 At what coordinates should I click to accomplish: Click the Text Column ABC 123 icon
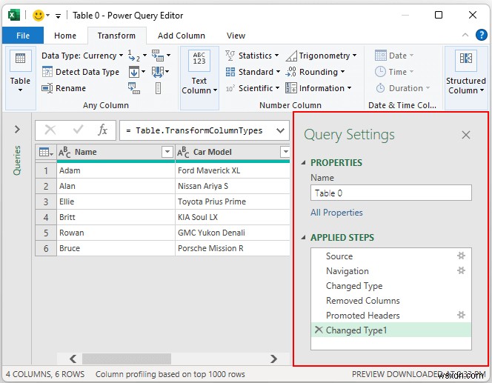[199, 60]
